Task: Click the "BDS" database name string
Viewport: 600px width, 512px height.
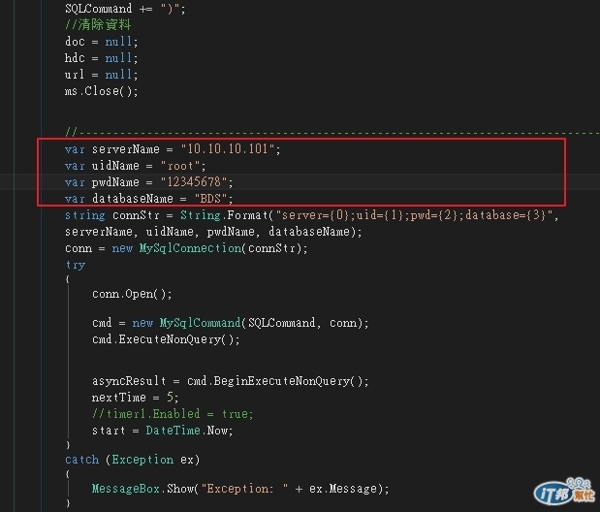Action: [210, 199]
